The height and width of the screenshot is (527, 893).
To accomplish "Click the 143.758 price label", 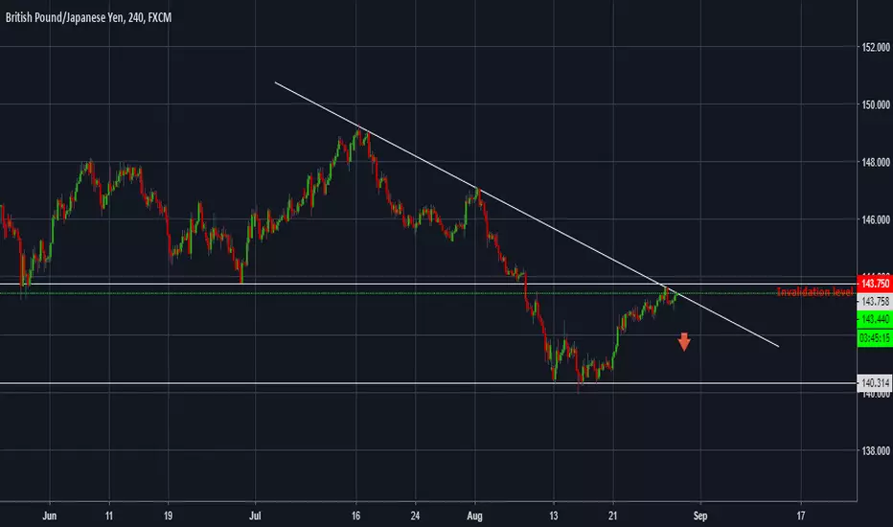I will [875, 302].
